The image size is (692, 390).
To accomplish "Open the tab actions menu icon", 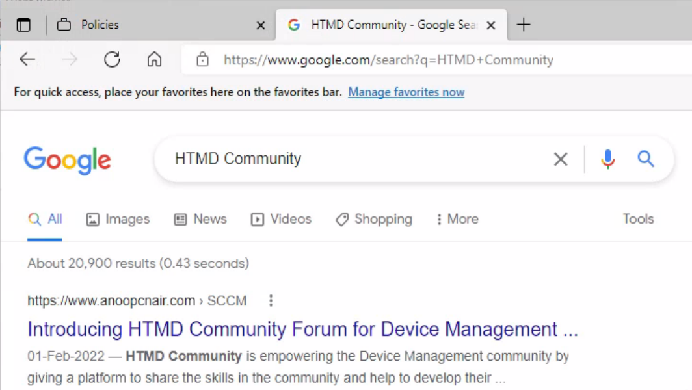I will (23, 25).
